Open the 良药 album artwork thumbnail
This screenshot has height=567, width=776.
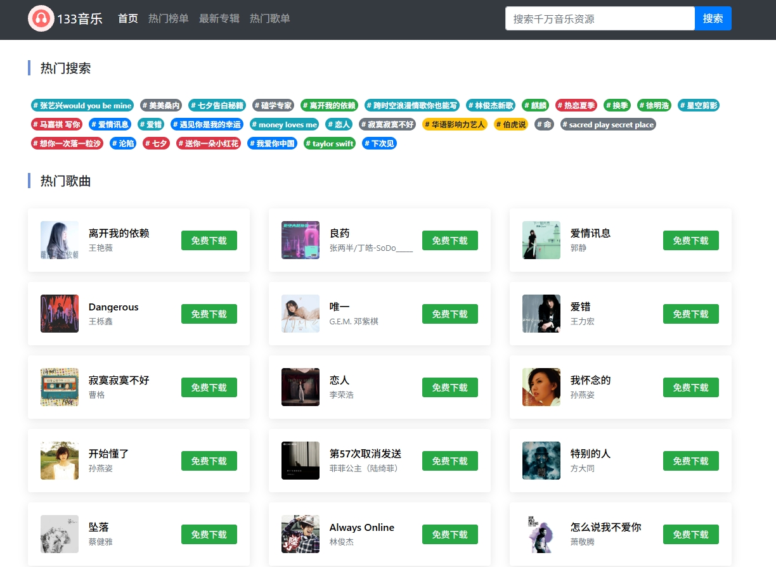pyautogui.click(x=301, y=240)
